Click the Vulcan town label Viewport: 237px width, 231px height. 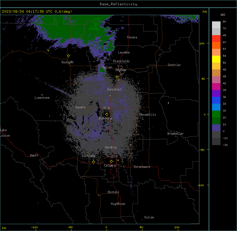(149, 217)
